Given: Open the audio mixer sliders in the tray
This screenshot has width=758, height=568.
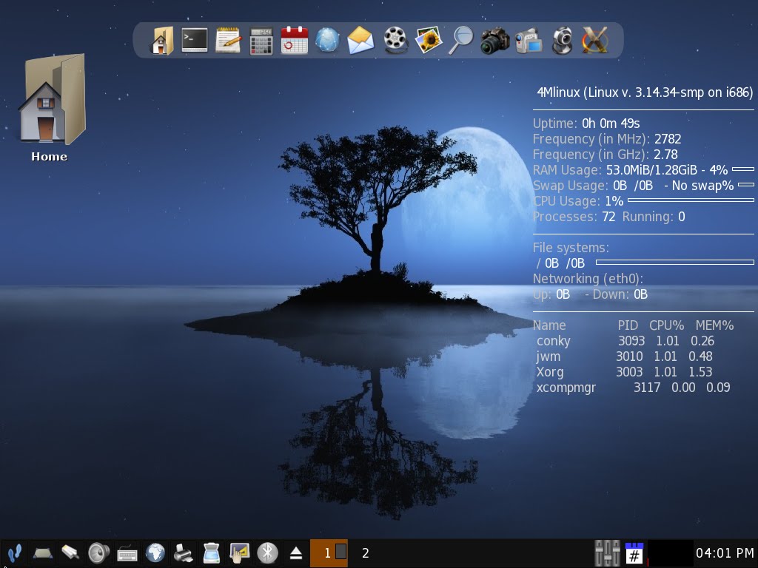Looking at the screenshot, I should [606, 552].
